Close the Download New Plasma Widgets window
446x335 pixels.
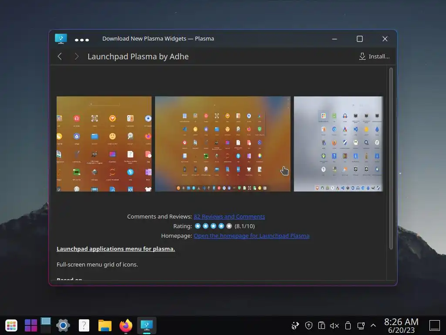(x=385, y=39)
